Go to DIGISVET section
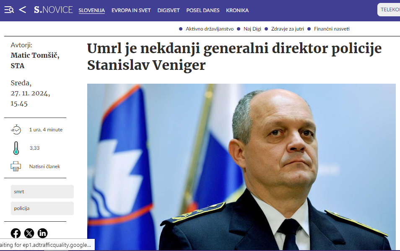400x251 pixels. click(169, 10)
